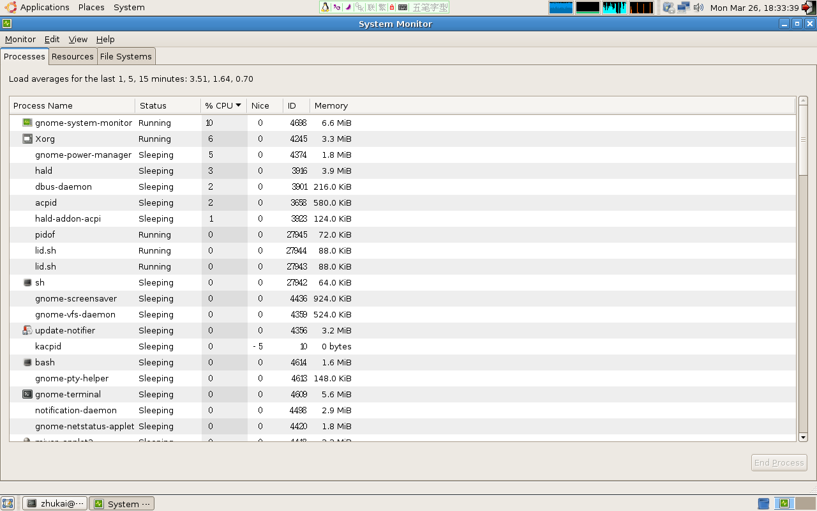The width and height of the screenshot is (817, 511).
Task: Click the Tux penguin input method icon
Action: pos(326,8)
